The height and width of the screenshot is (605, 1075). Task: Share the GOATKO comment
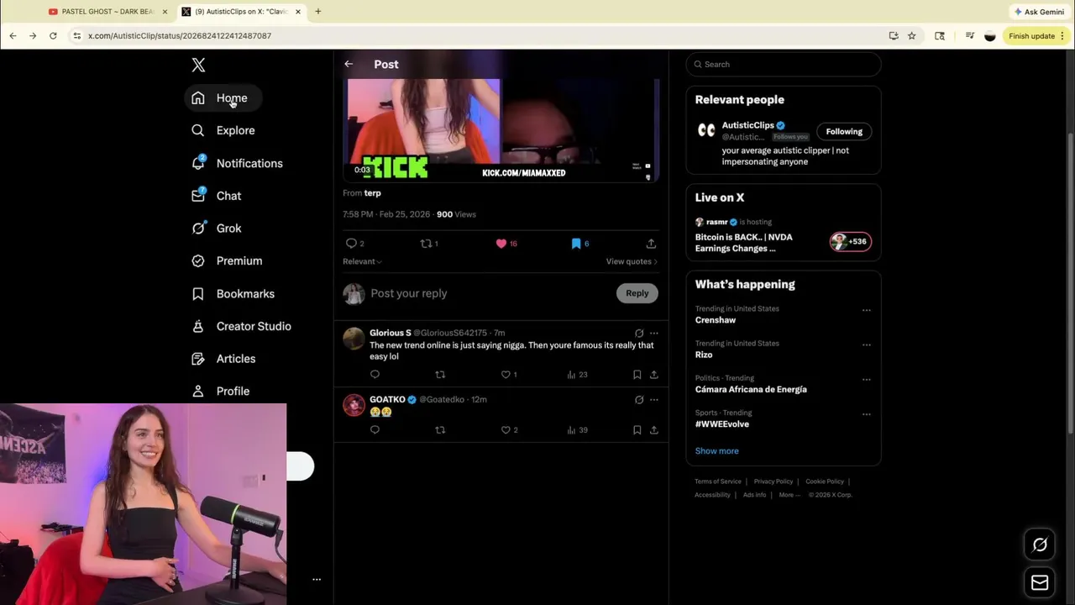click(x=653, y=430)
